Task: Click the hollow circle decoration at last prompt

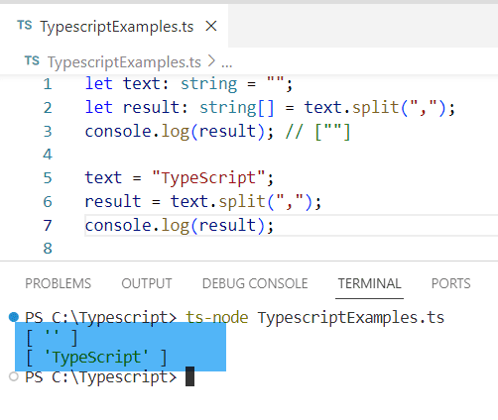Action: point(14,376)
